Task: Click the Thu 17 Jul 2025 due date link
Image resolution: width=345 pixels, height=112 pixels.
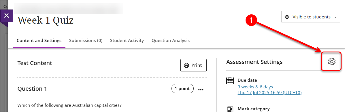Action: 269,92
